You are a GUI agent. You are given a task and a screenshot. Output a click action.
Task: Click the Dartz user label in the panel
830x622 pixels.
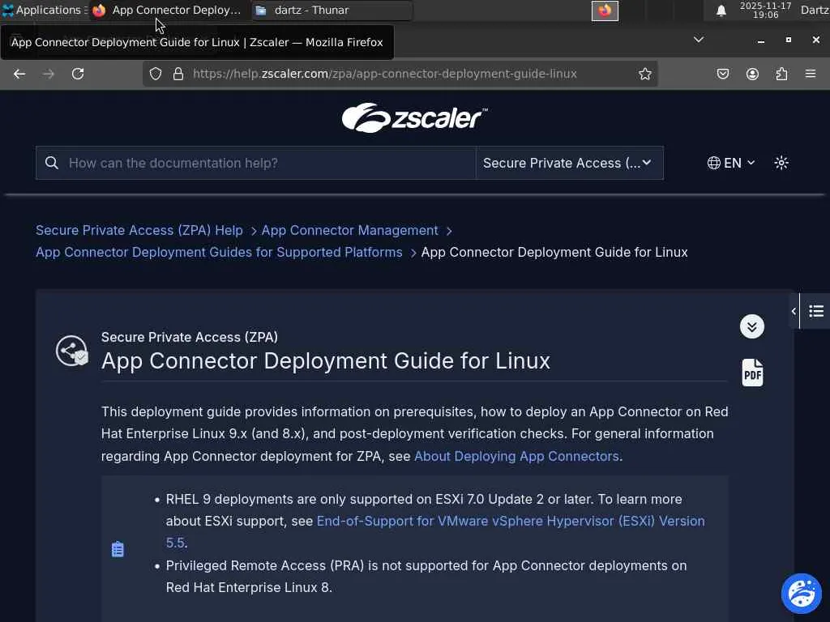tap(815, 10)
